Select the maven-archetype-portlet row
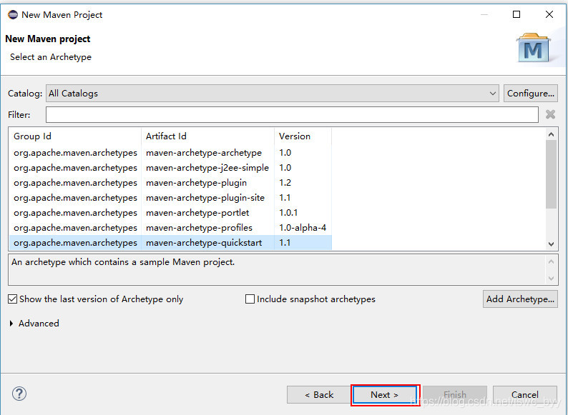 click(170, 213)
